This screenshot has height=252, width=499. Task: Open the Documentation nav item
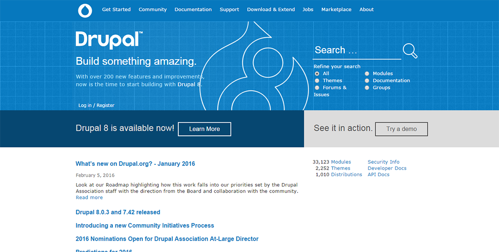click(x=193, y=10)
